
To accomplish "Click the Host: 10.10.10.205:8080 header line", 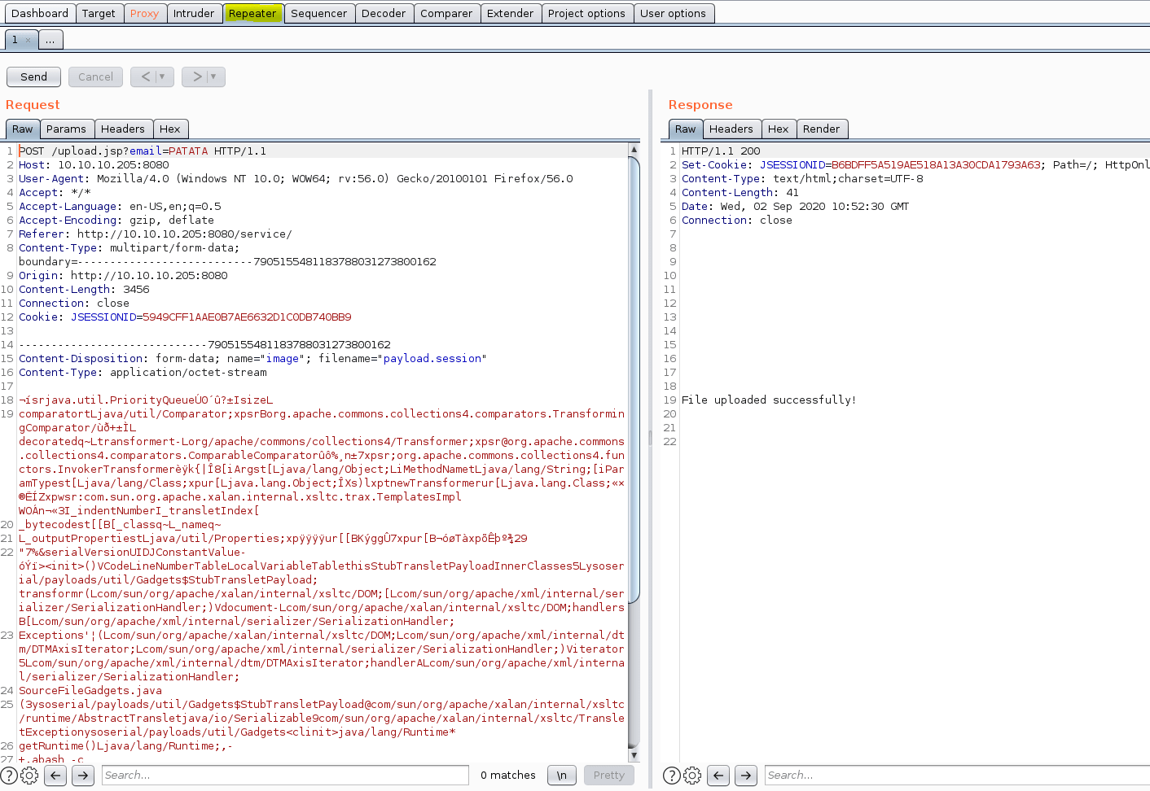I will coord(94,165).
